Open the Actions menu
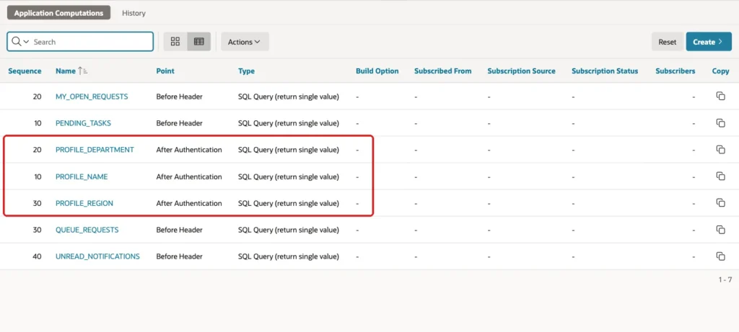Image resolution: width=739 pixels, height=332 pixels. coord(245,41)
